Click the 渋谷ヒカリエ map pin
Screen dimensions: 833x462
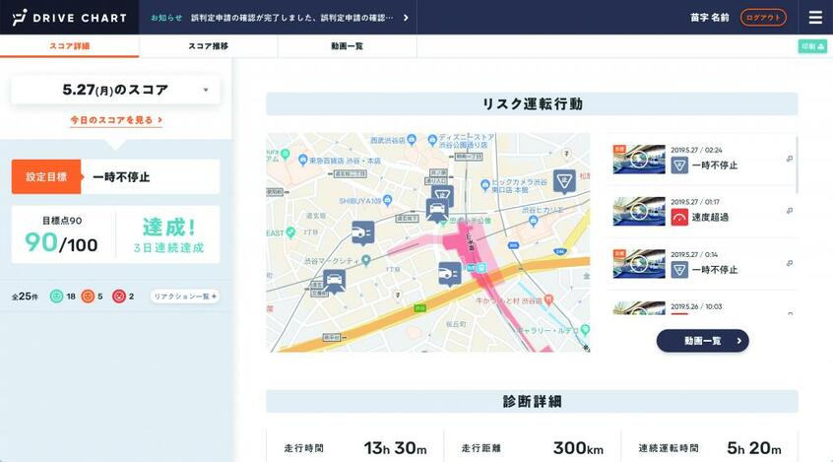click(534, 222)
